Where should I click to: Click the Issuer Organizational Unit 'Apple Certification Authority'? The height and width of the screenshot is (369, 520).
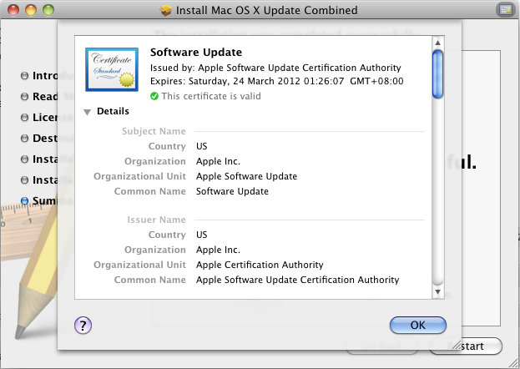(x=260, y=265)
